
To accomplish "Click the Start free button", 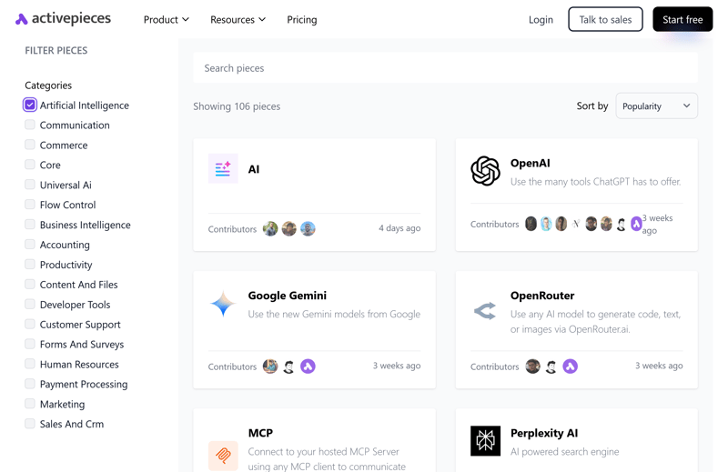I will 682,19.
